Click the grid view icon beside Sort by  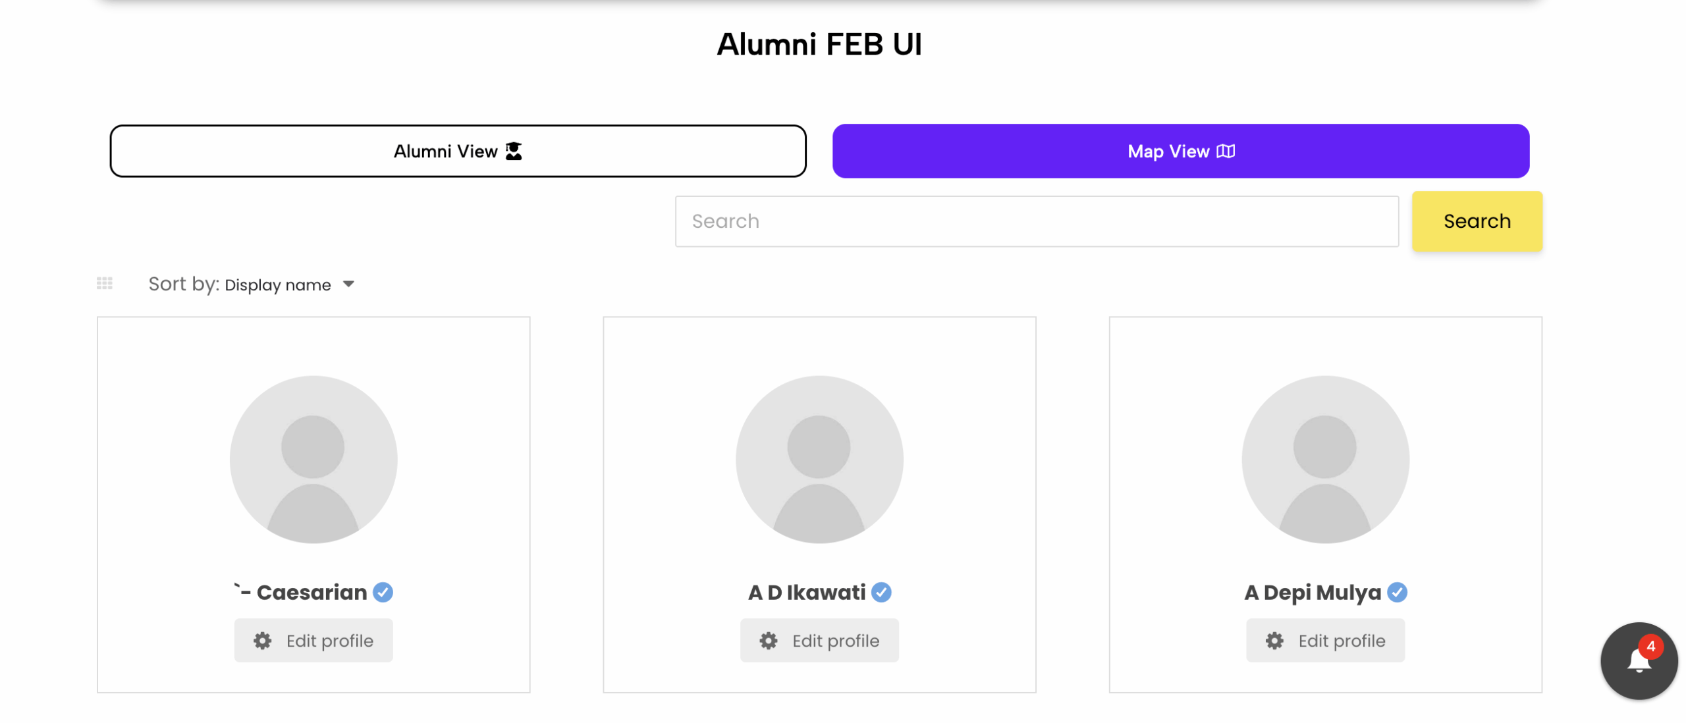(105, 284)
